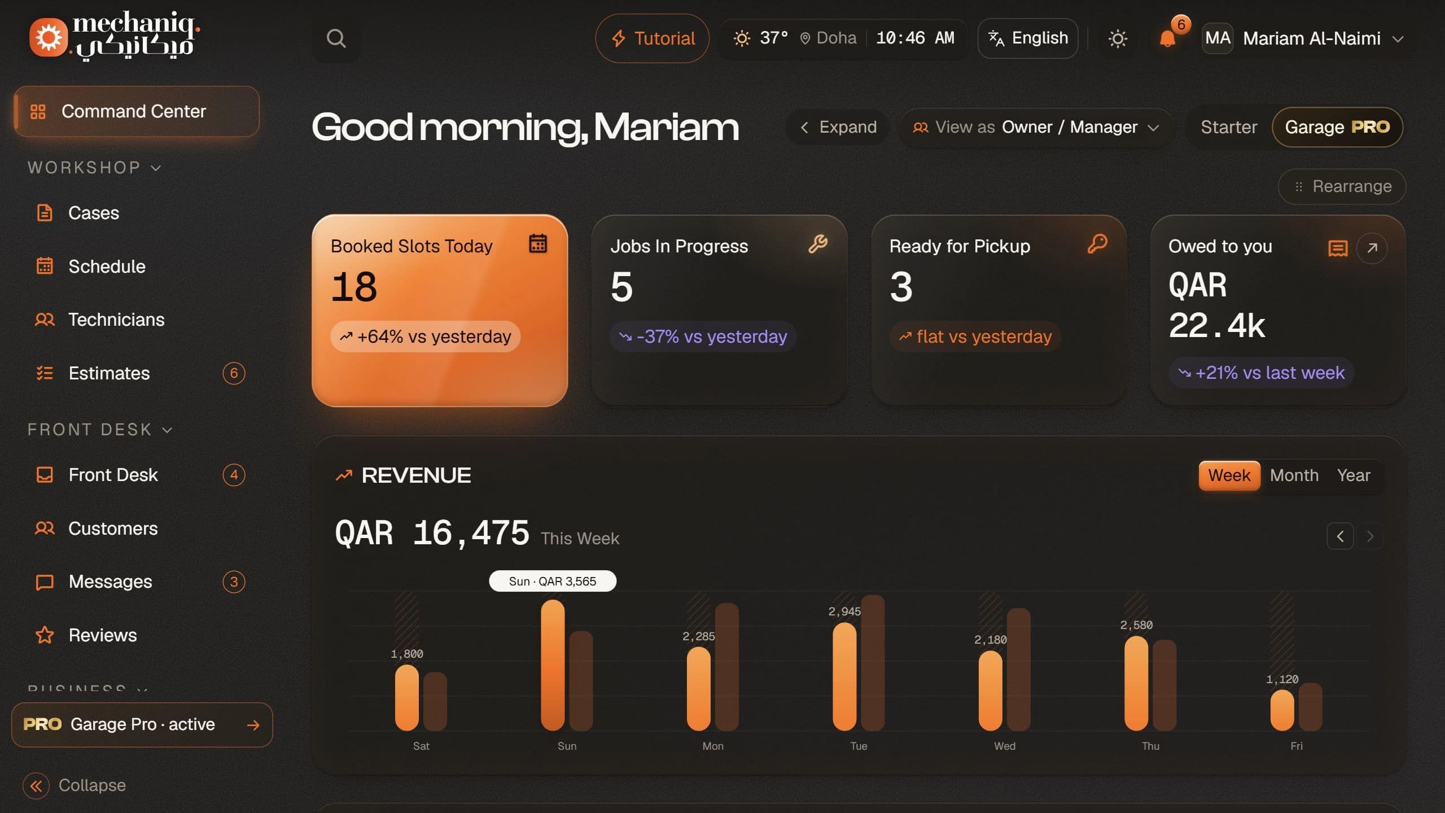This screenshot has height=813, width=1445.
Task: Click the Tuesday 2,945 revenue bar
Action: point(844,676)
